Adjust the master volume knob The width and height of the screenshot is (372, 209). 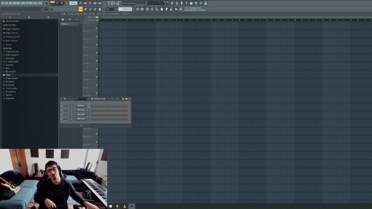[46, 3]
